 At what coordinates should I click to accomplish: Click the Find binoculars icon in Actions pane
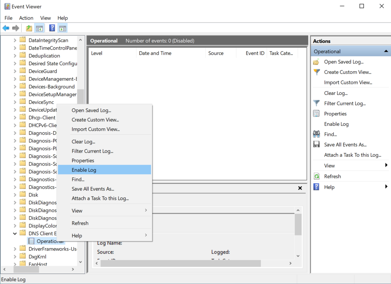click(x=317, y=134)
